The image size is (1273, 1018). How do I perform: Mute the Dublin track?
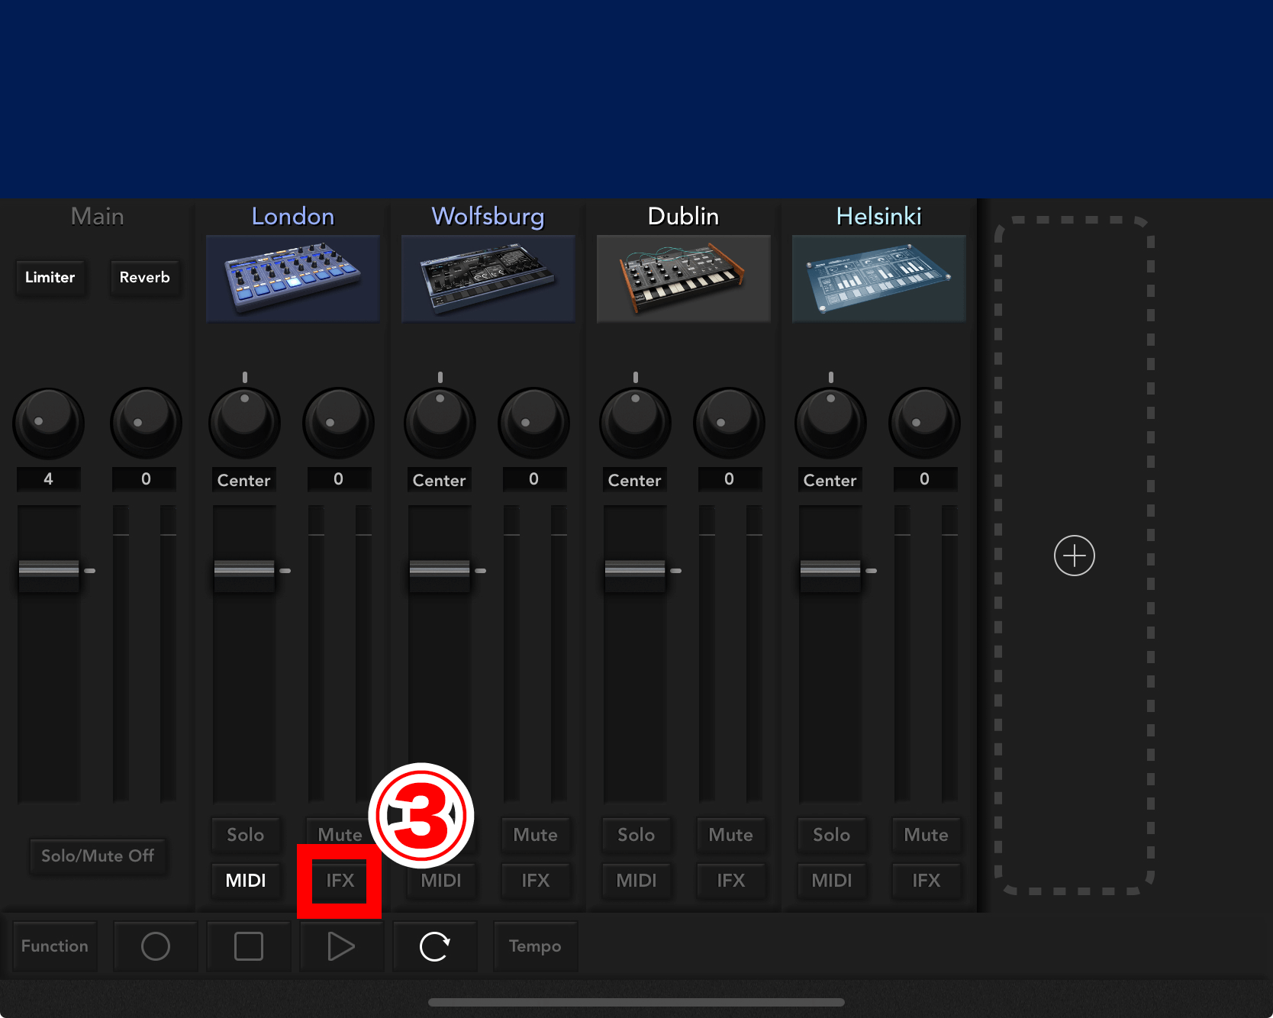coord(731,835)
